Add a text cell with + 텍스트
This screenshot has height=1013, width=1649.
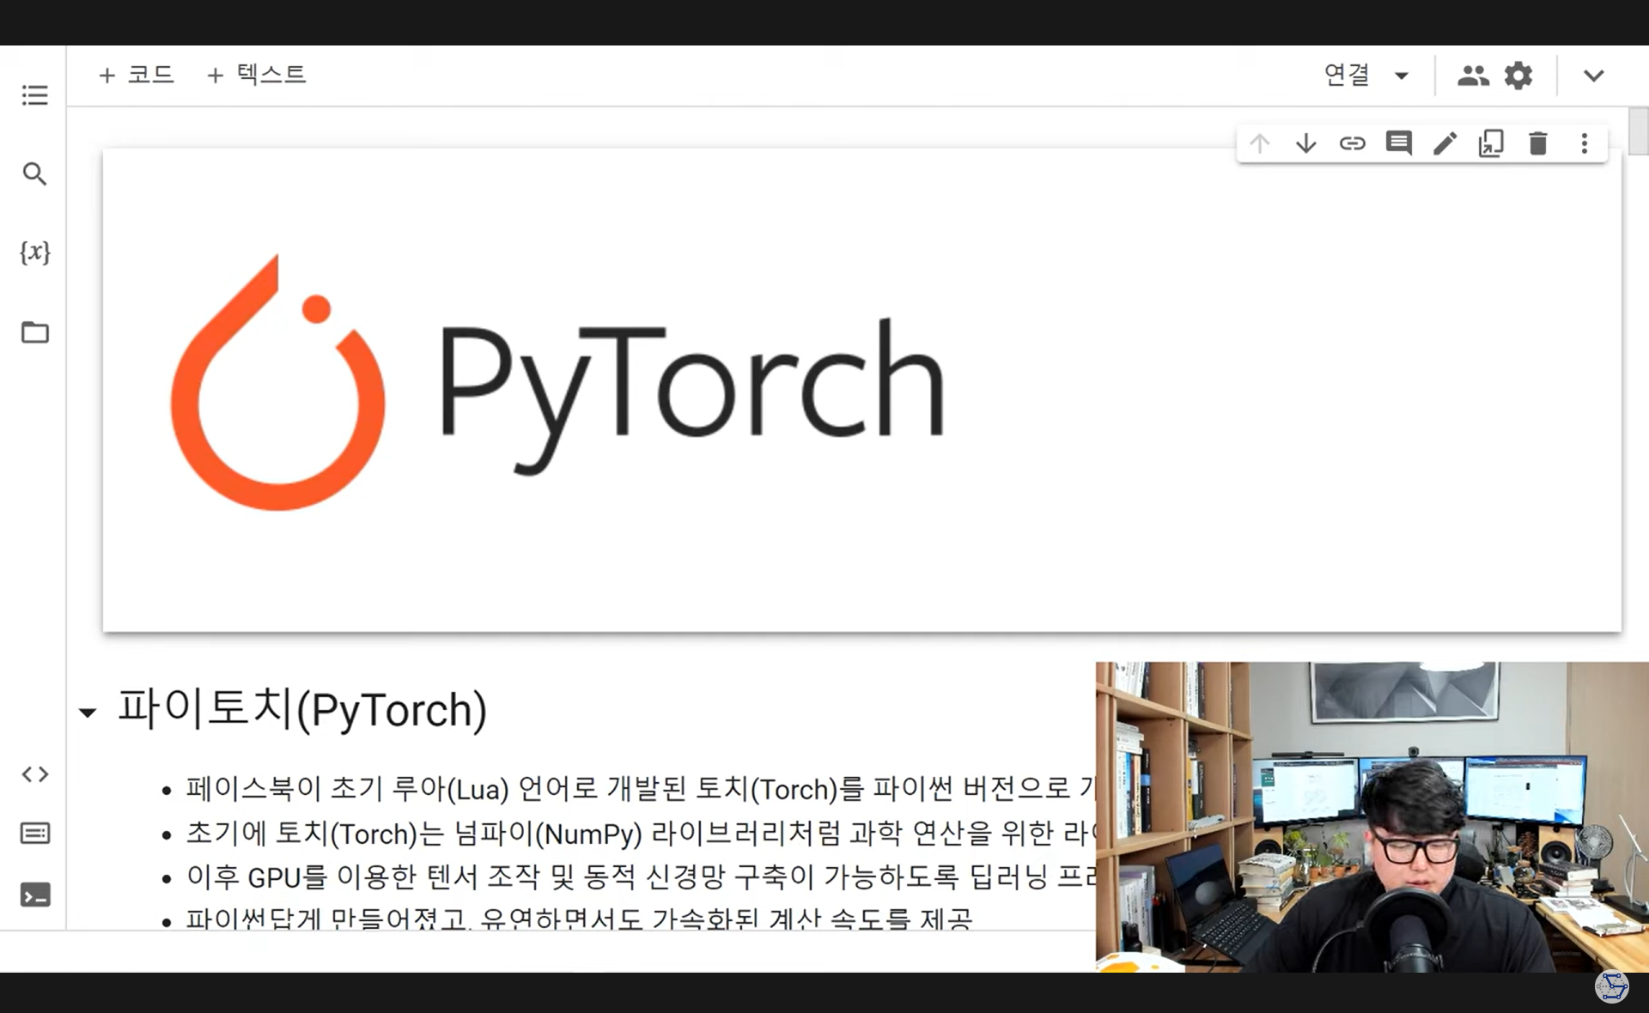coord(256,75)
